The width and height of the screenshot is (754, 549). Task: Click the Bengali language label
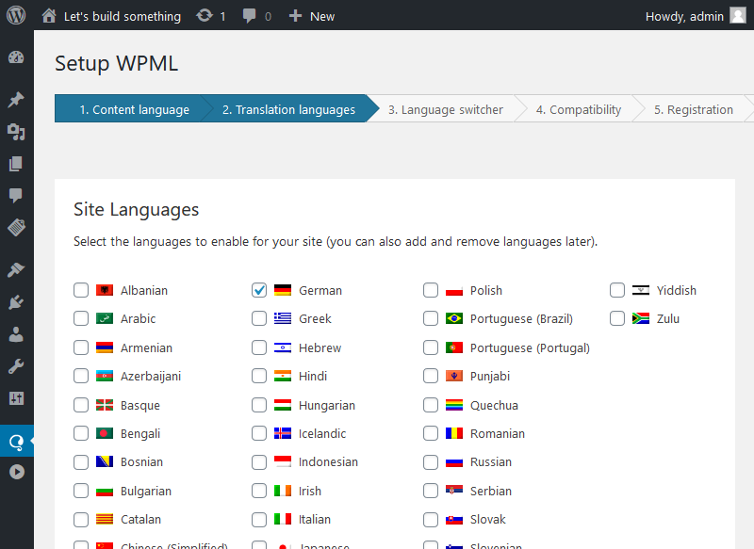click(x=140, y=434)
